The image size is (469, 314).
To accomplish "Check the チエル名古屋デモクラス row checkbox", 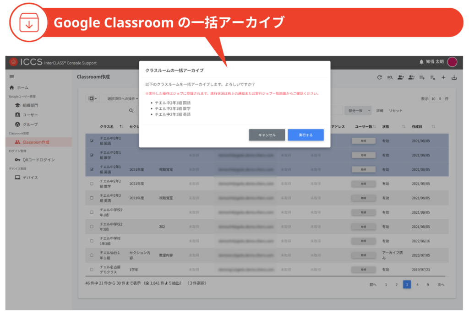I will 92,270.
